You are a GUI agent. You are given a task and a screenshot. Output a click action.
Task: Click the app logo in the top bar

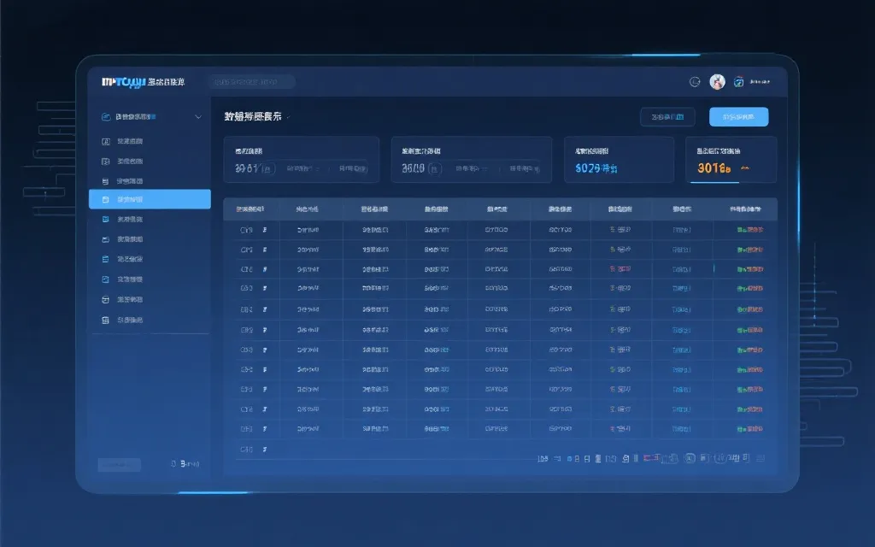pyautogui.click(x=122, y=82)
